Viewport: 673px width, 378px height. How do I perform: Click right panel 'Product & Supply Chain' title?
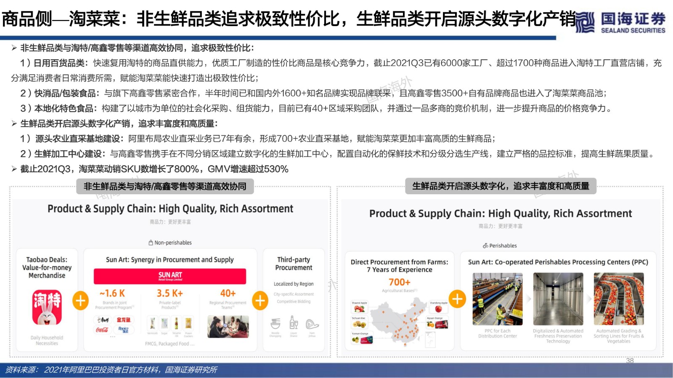501,214
